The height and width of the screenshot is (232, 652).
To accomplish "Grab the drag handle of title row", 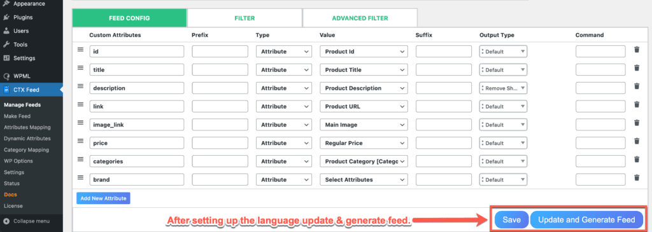I will coord(81,67).
